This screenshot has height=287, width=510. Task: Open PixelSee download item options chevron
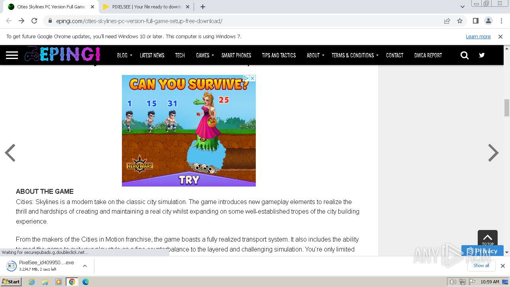84,266
